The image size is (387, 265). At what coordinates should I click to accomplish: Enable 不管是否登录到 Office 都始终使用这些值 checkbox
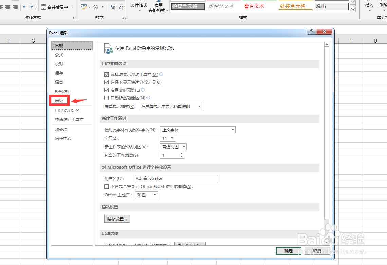(106, 187)
